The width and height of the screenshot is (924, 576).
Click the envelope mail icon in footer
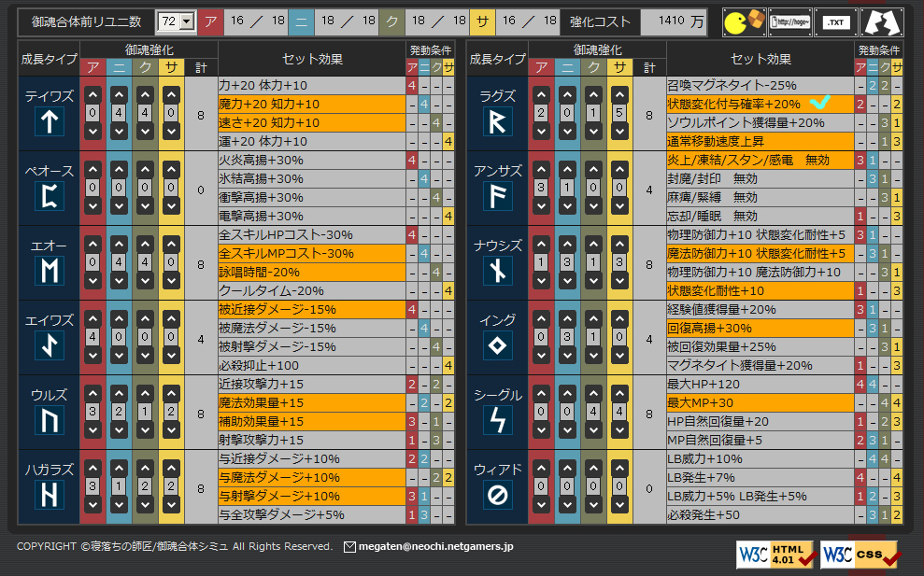pos(349,547)
